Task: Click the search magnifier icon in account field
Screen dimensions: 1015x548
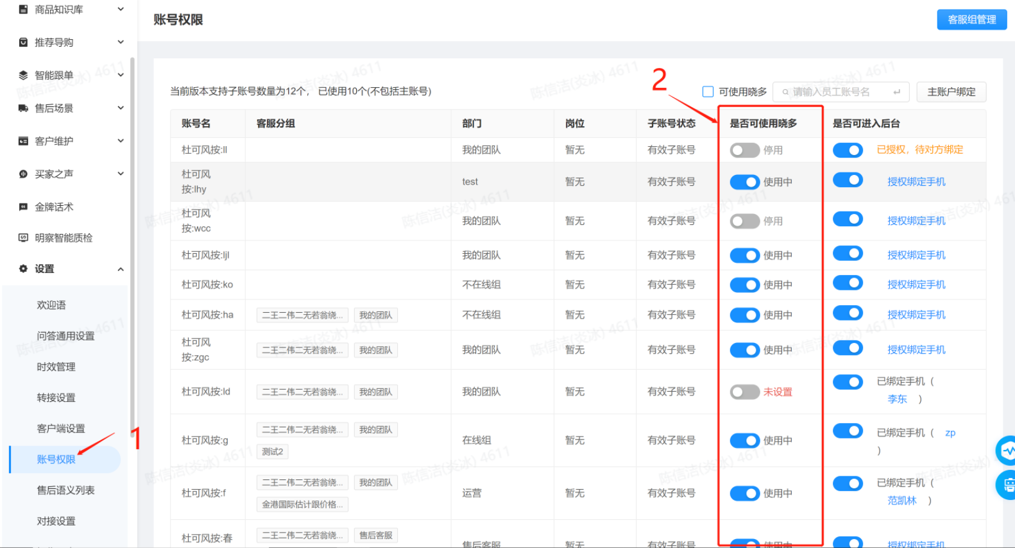Action: (x=785, y=92)
